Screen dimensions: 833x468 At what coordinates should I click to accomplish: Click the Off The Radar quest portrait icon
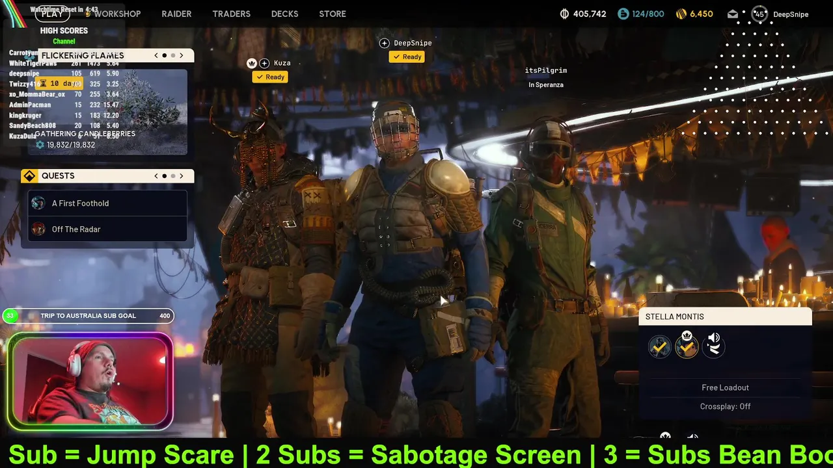pyautogui.click(x=38, y=229)
